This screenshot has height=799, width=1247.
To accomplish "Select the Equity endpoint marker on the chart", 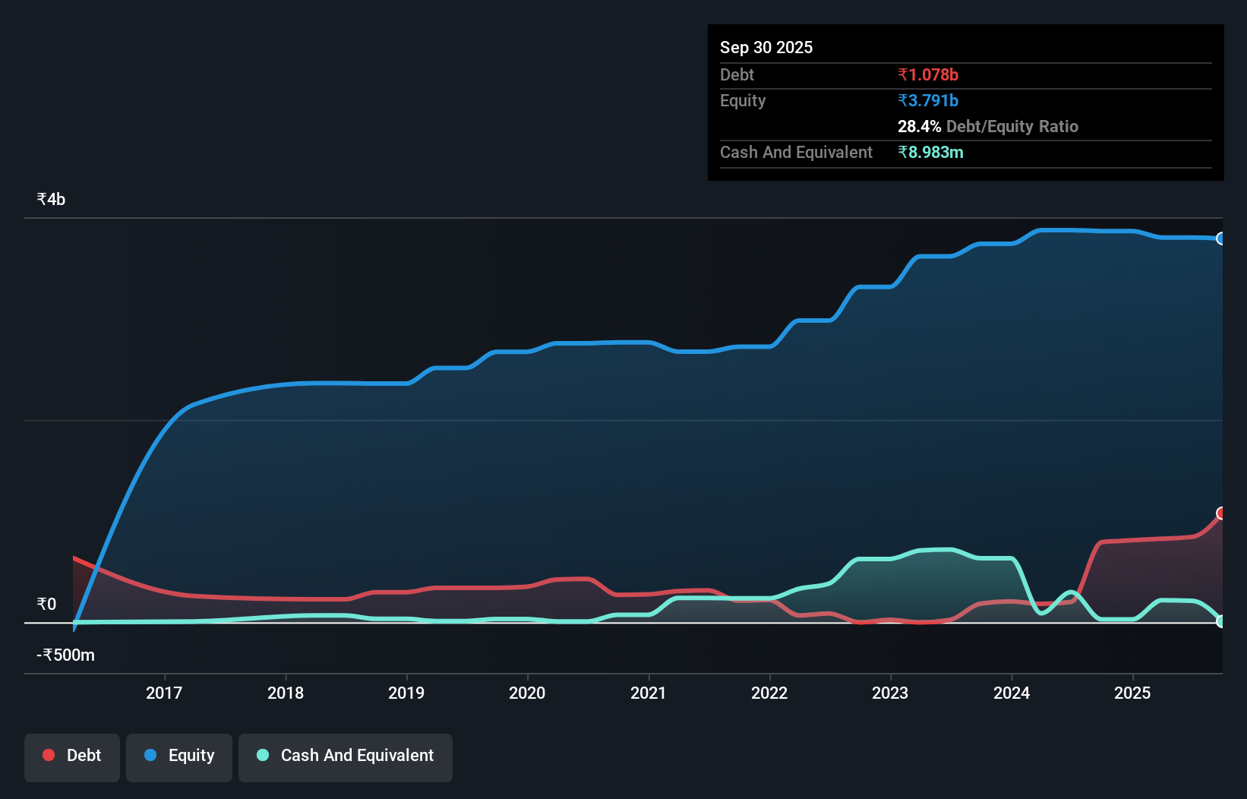I will (1221, 238).
